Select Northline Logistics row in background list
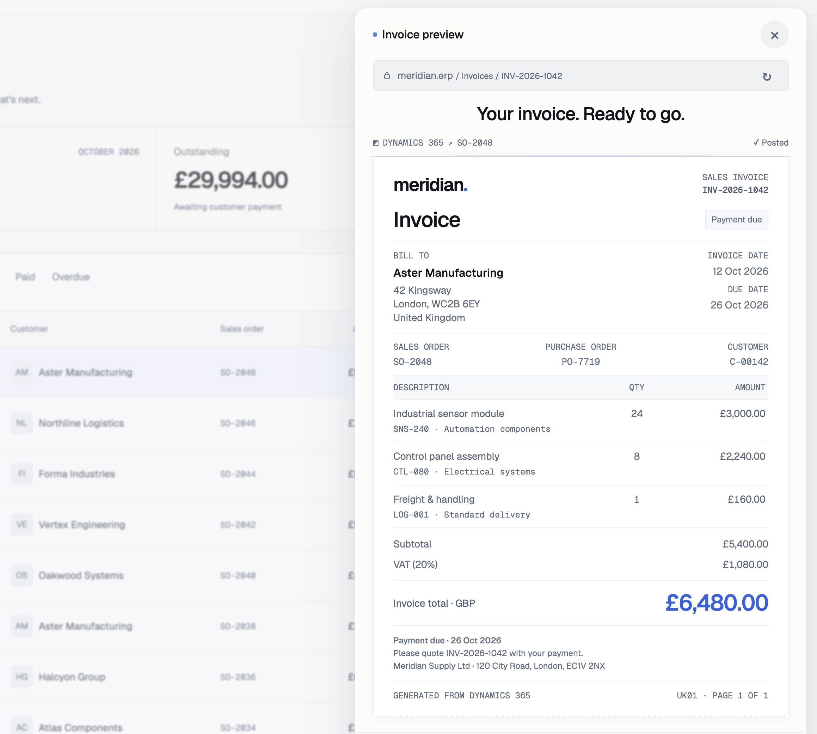The image size is (817, 734). (x=177, y=423)
